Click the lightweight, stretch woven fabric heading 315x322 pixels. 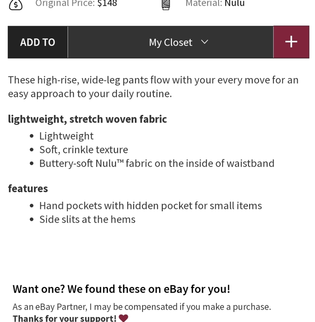click(87, 119)
